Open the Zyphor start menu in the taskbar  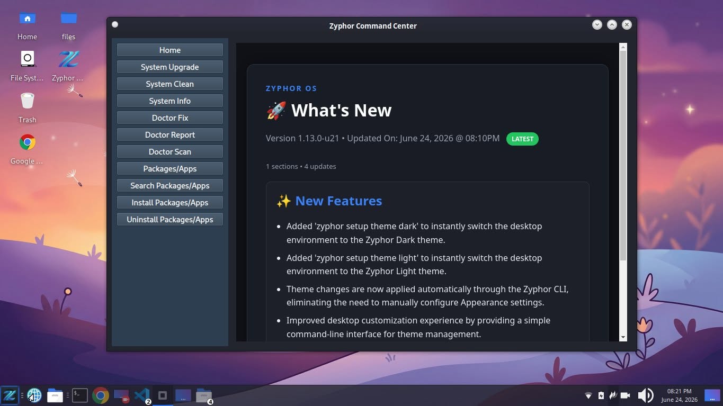click(10, 395)
